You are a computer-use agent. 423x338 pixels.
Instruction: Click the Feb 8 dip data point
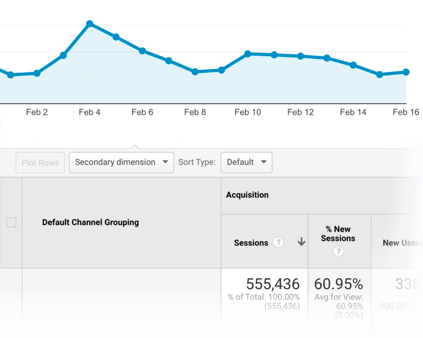point(194,72)
